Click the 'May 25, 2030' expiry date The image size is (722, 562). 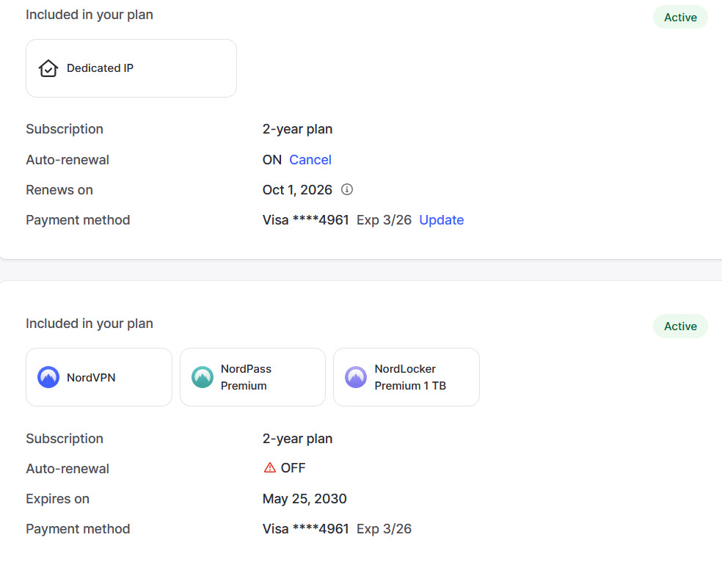pos(305,499)
